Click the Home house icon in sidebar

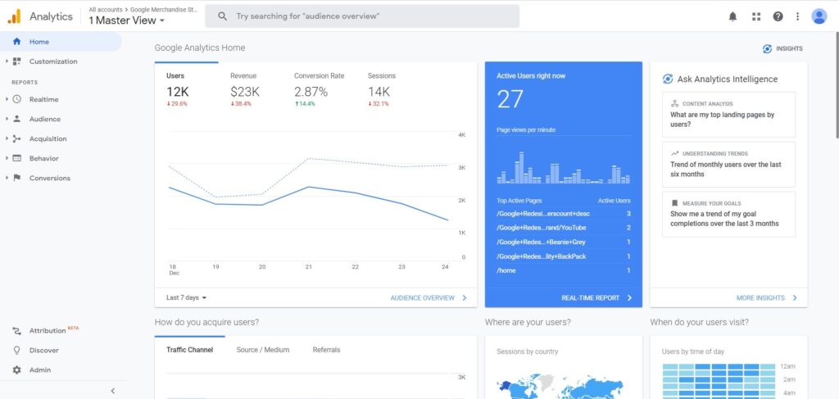pos(16,42)
